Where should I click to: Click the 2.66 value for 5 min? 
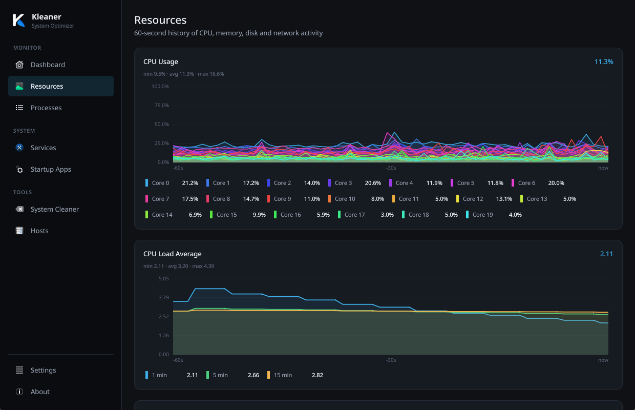point(253,375)
